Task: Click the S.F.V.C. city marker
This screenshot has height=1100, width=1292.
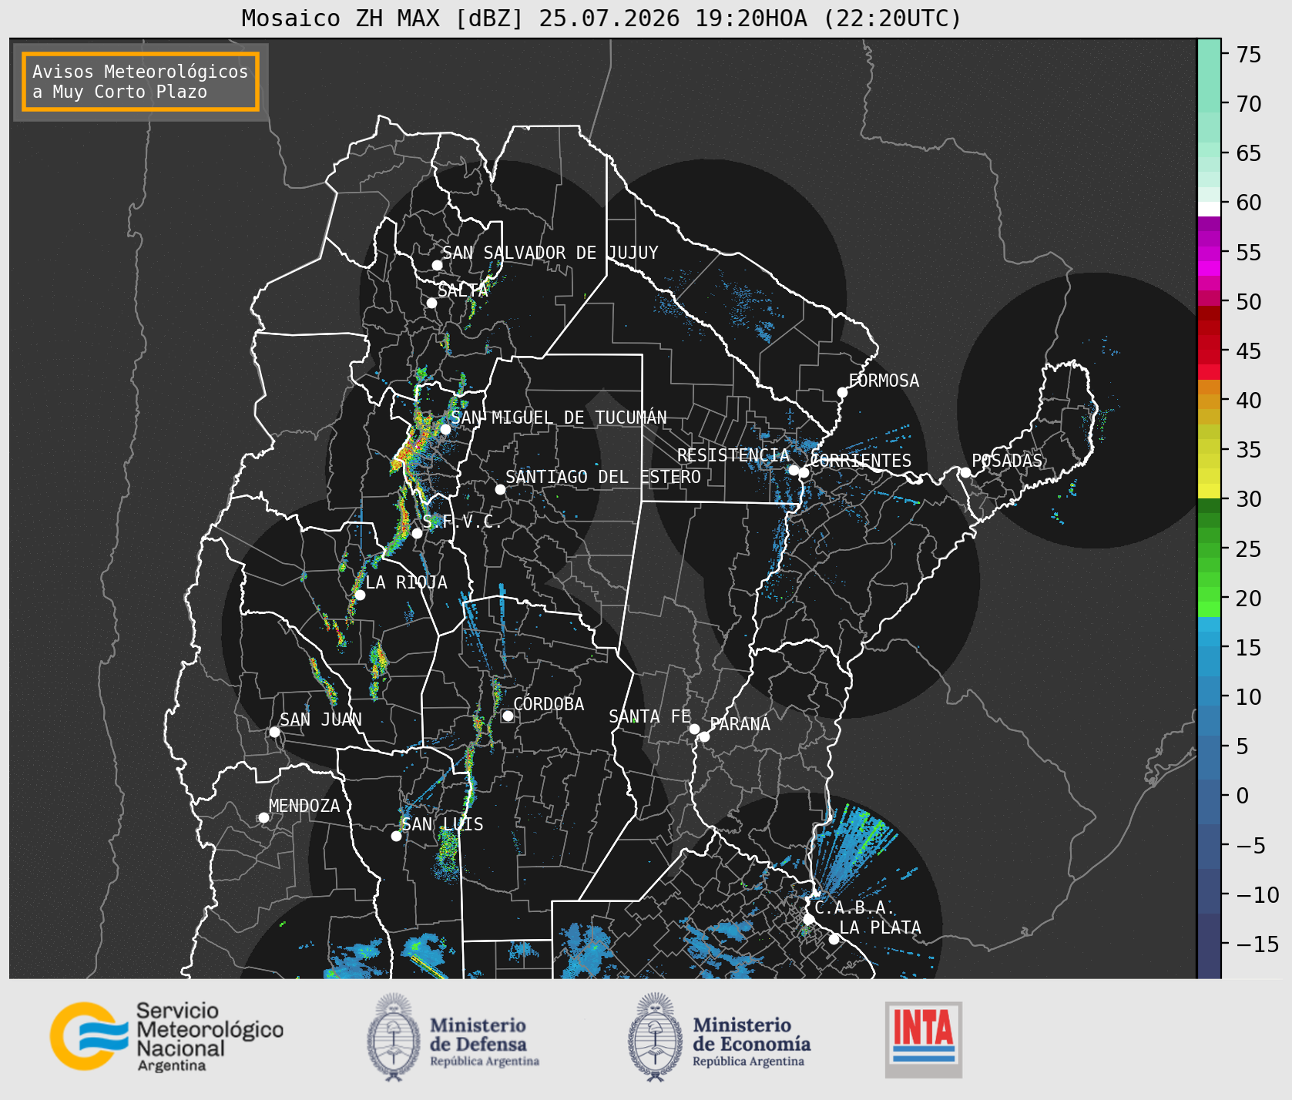Action: tap(417, 533)
